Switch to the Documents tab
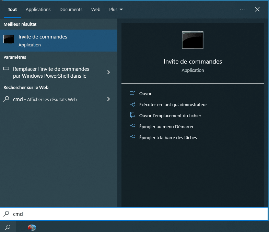 click(71, 9)
